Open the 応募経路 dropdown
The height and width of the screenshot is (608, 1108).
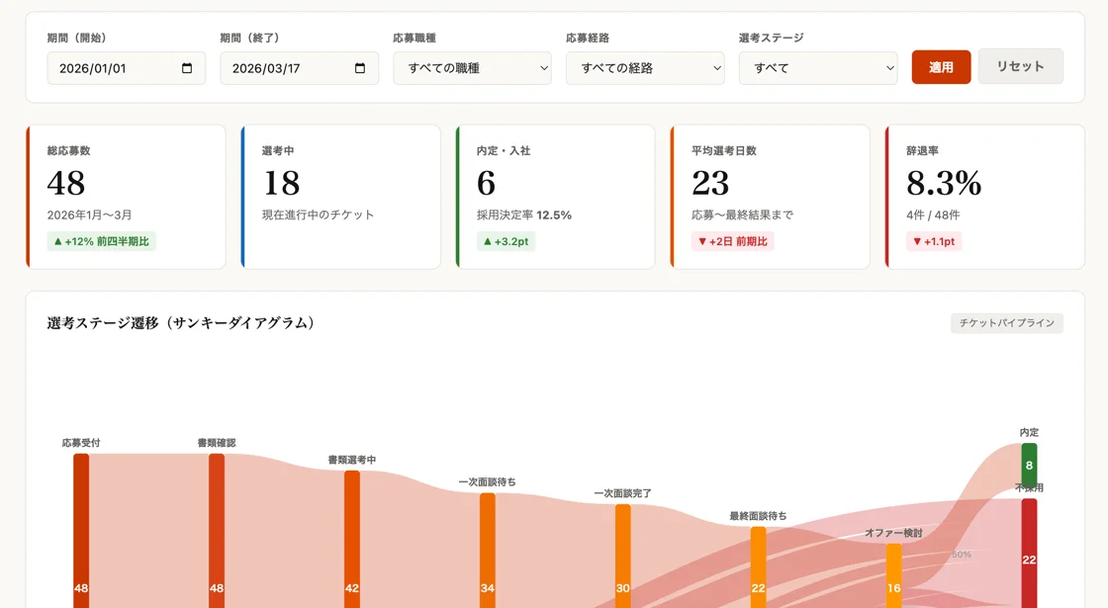tap(645, 68)
